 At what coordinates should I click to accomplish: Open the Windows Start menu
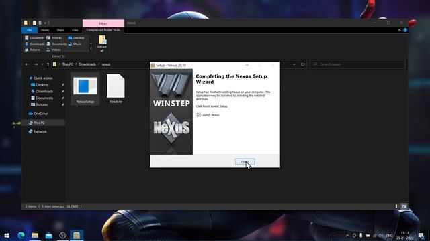7,235
